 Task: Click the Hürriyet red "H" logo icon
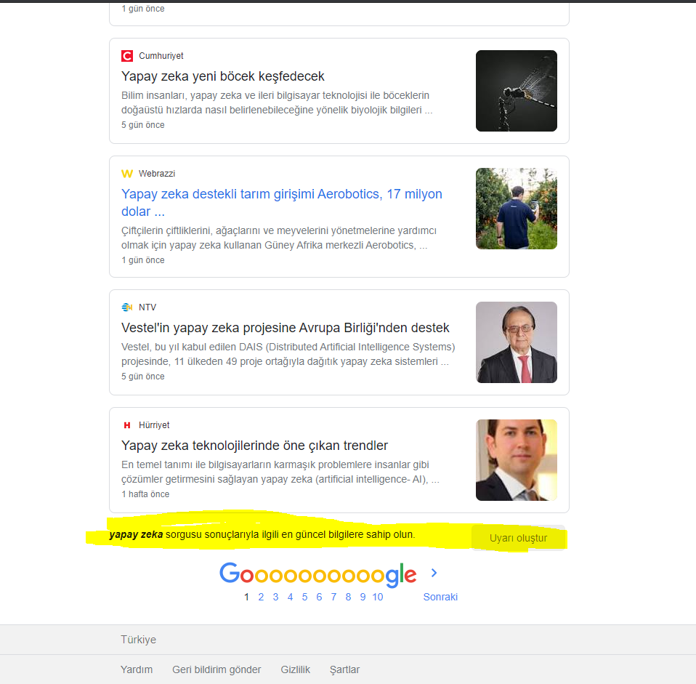tap(127, 425)
